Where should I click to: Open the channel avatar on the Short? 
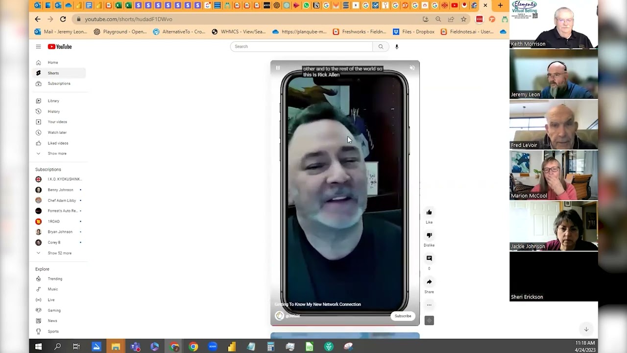[x=280, y=316]
